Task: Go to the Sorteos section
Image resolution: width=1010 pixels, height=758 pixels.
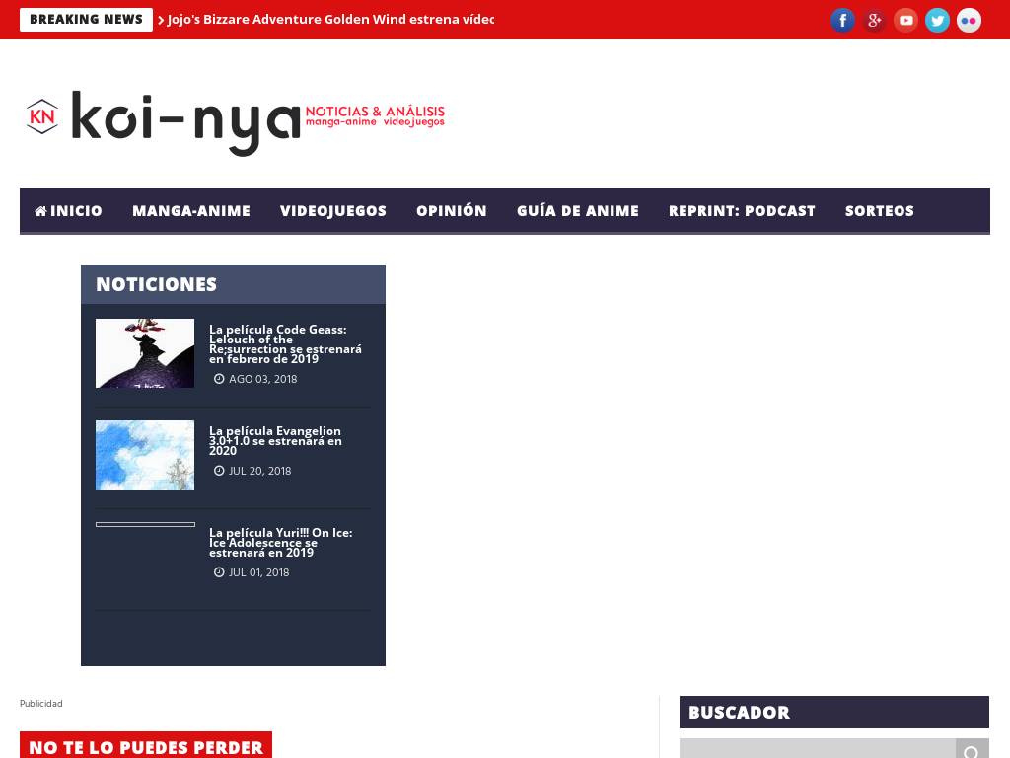Action: pos(879,211)
